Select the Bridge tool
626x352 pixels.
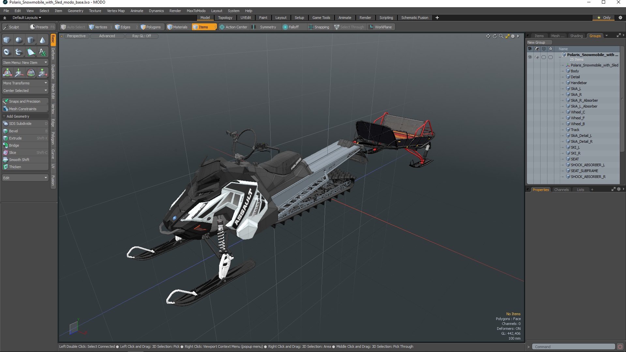coord(25,145)
